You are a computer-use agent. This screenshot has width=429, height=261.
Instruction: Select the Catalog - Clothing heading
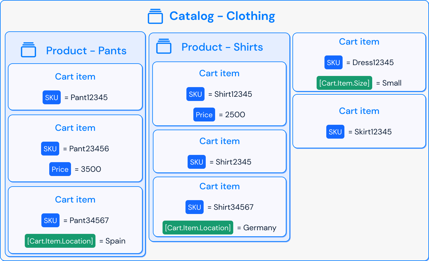pos(222,16)
